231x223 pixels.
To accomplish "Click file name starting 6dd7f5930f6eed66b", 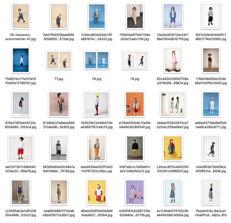I will coord(59,37).
